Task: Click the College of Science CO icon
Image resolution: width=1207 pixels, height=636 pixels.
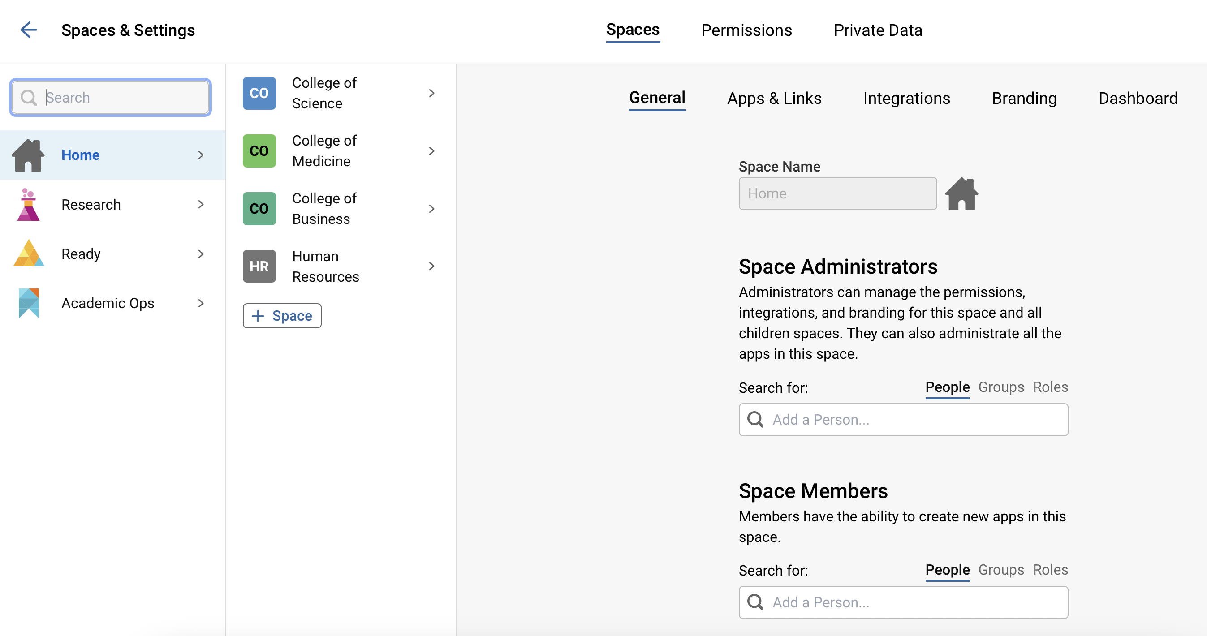Action: click(x=259, y=93)
